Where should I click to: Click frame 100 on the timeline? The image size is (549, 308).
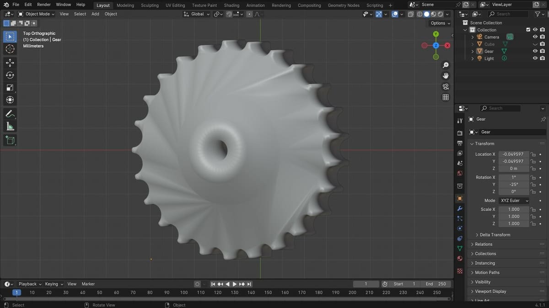click(184, 292)
